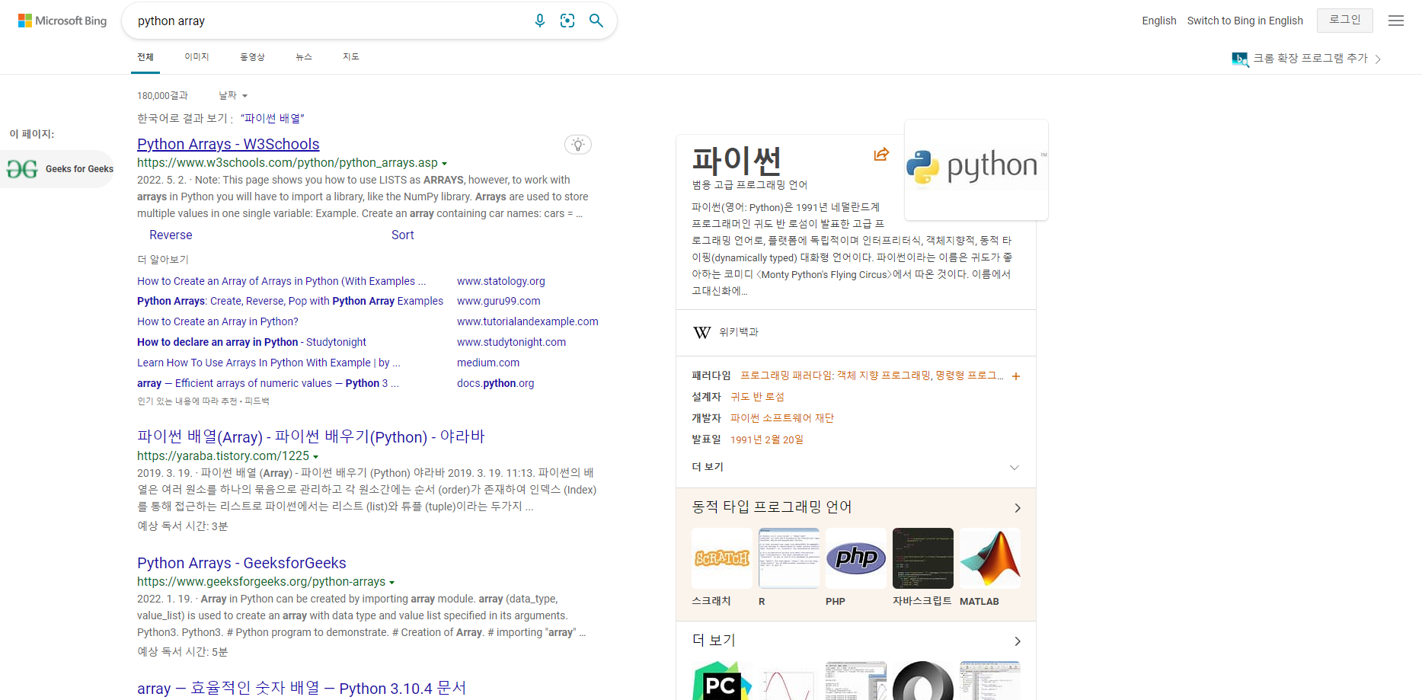The width and height of the screenshot is (1422, 700).
Task: Click the 로그인 sign-in button
Action: (1344, 20)
